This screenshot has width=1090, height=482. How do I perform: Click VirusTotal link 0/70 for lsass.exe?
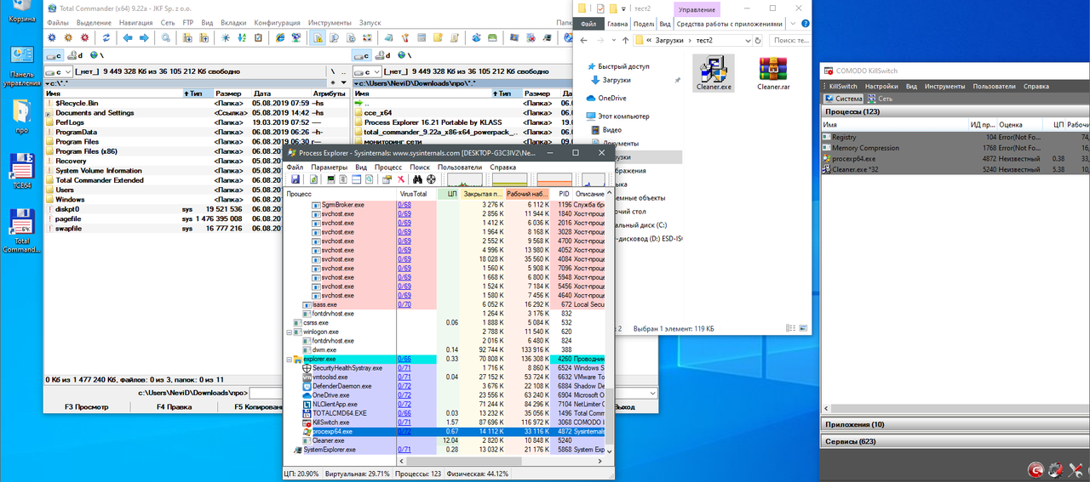coord(404,303)
